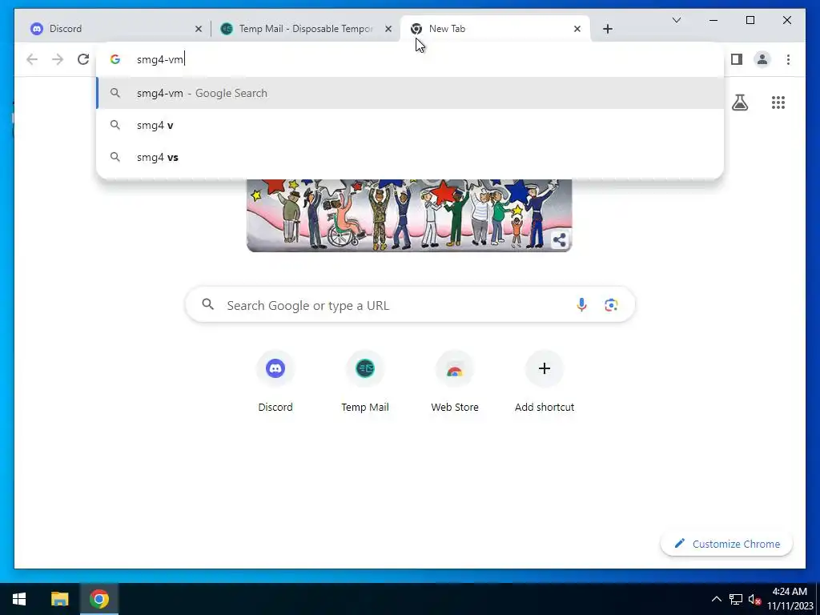
Task: Reload the current page
Action: (x=83, y=59)
